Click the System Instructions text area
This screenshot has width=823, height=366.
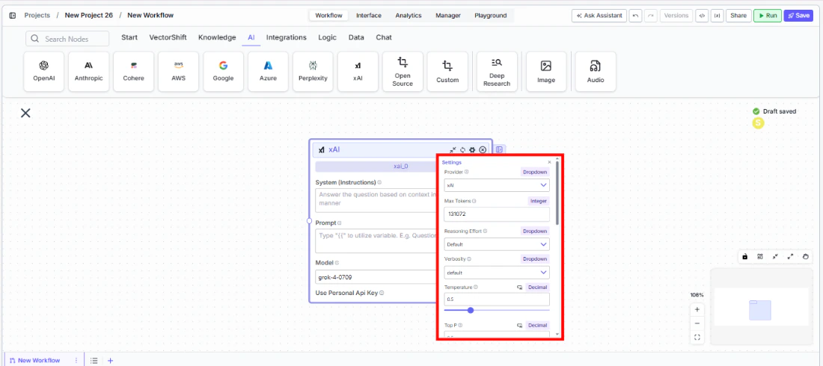coord(376,200)
